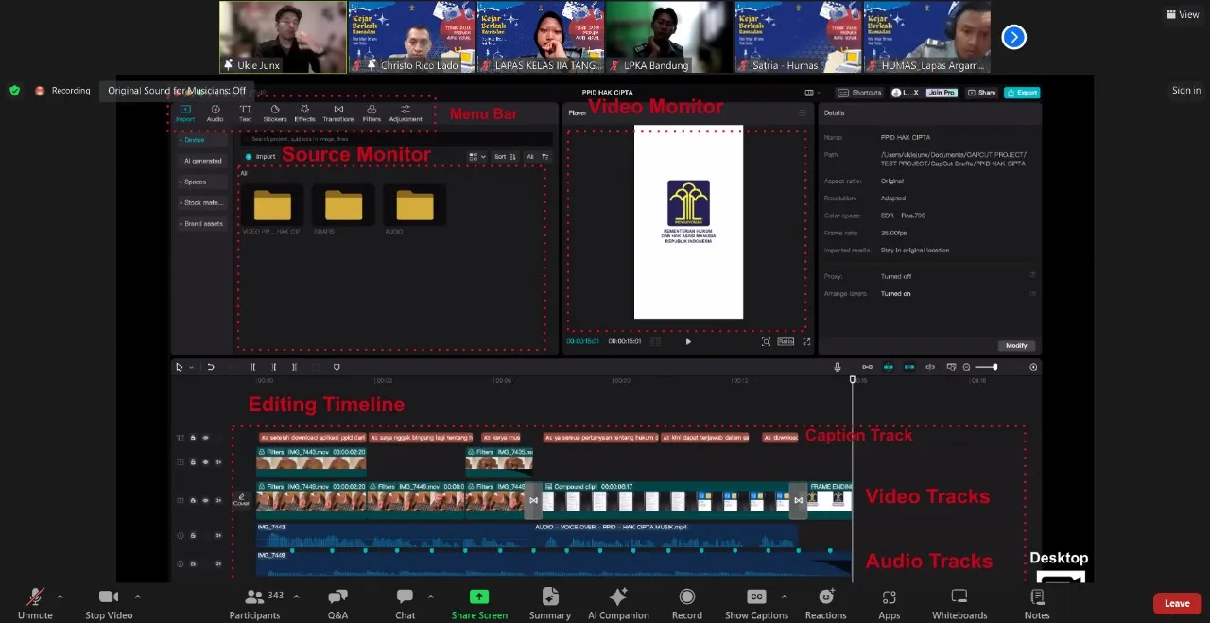Expand the Stock materials sidebar section
The height and width of the screenshot is (623, 1210).
202,202
